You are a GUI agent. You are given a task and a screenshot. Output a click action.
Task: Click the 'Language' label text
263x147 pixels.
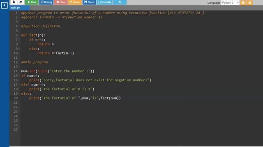[214, 3]
